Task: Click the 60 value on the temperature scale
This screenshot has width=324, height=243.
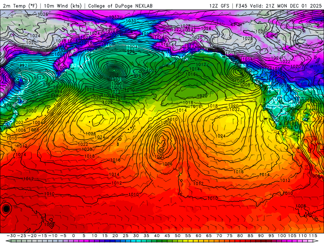Action: pyautogui.click(x=198, y=236)
